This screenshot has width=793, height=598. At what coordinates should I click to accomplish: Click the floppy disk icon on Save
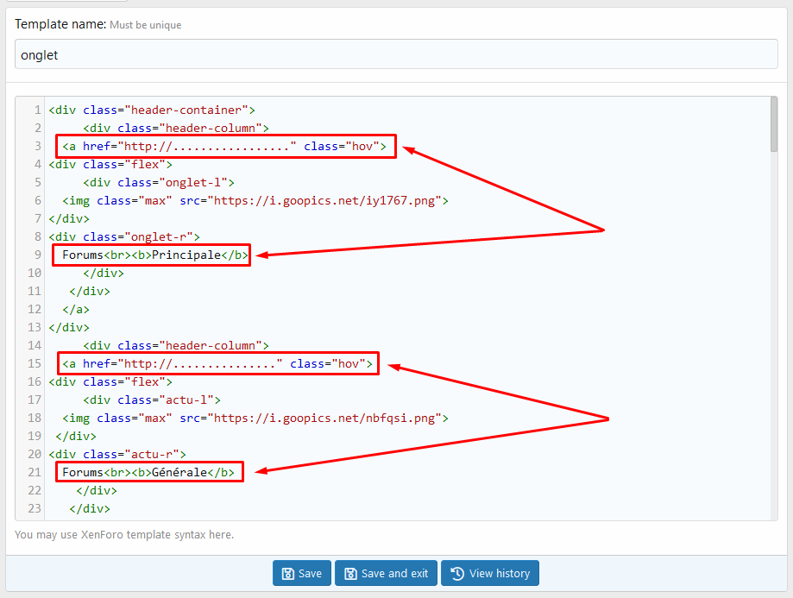287,574
